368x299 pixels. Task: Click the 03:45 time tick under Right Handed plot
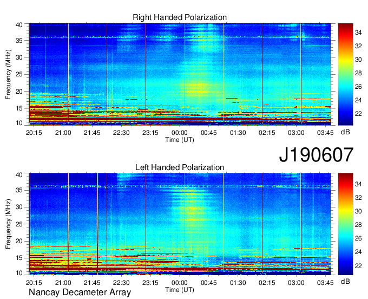(325, 133)
